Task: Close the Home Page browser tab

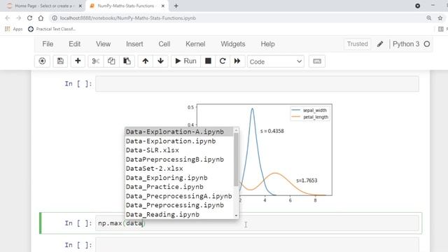Action: coord(80,6)
